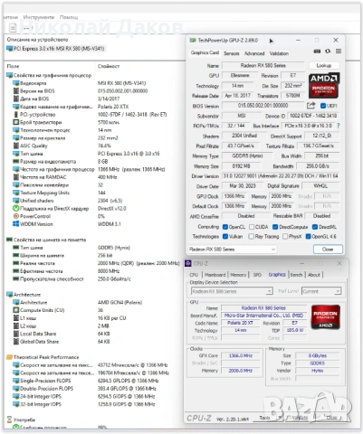Viewport: 363px width, 434px height.
Task: Click the report page icon in toolbar
Action: 13,28
